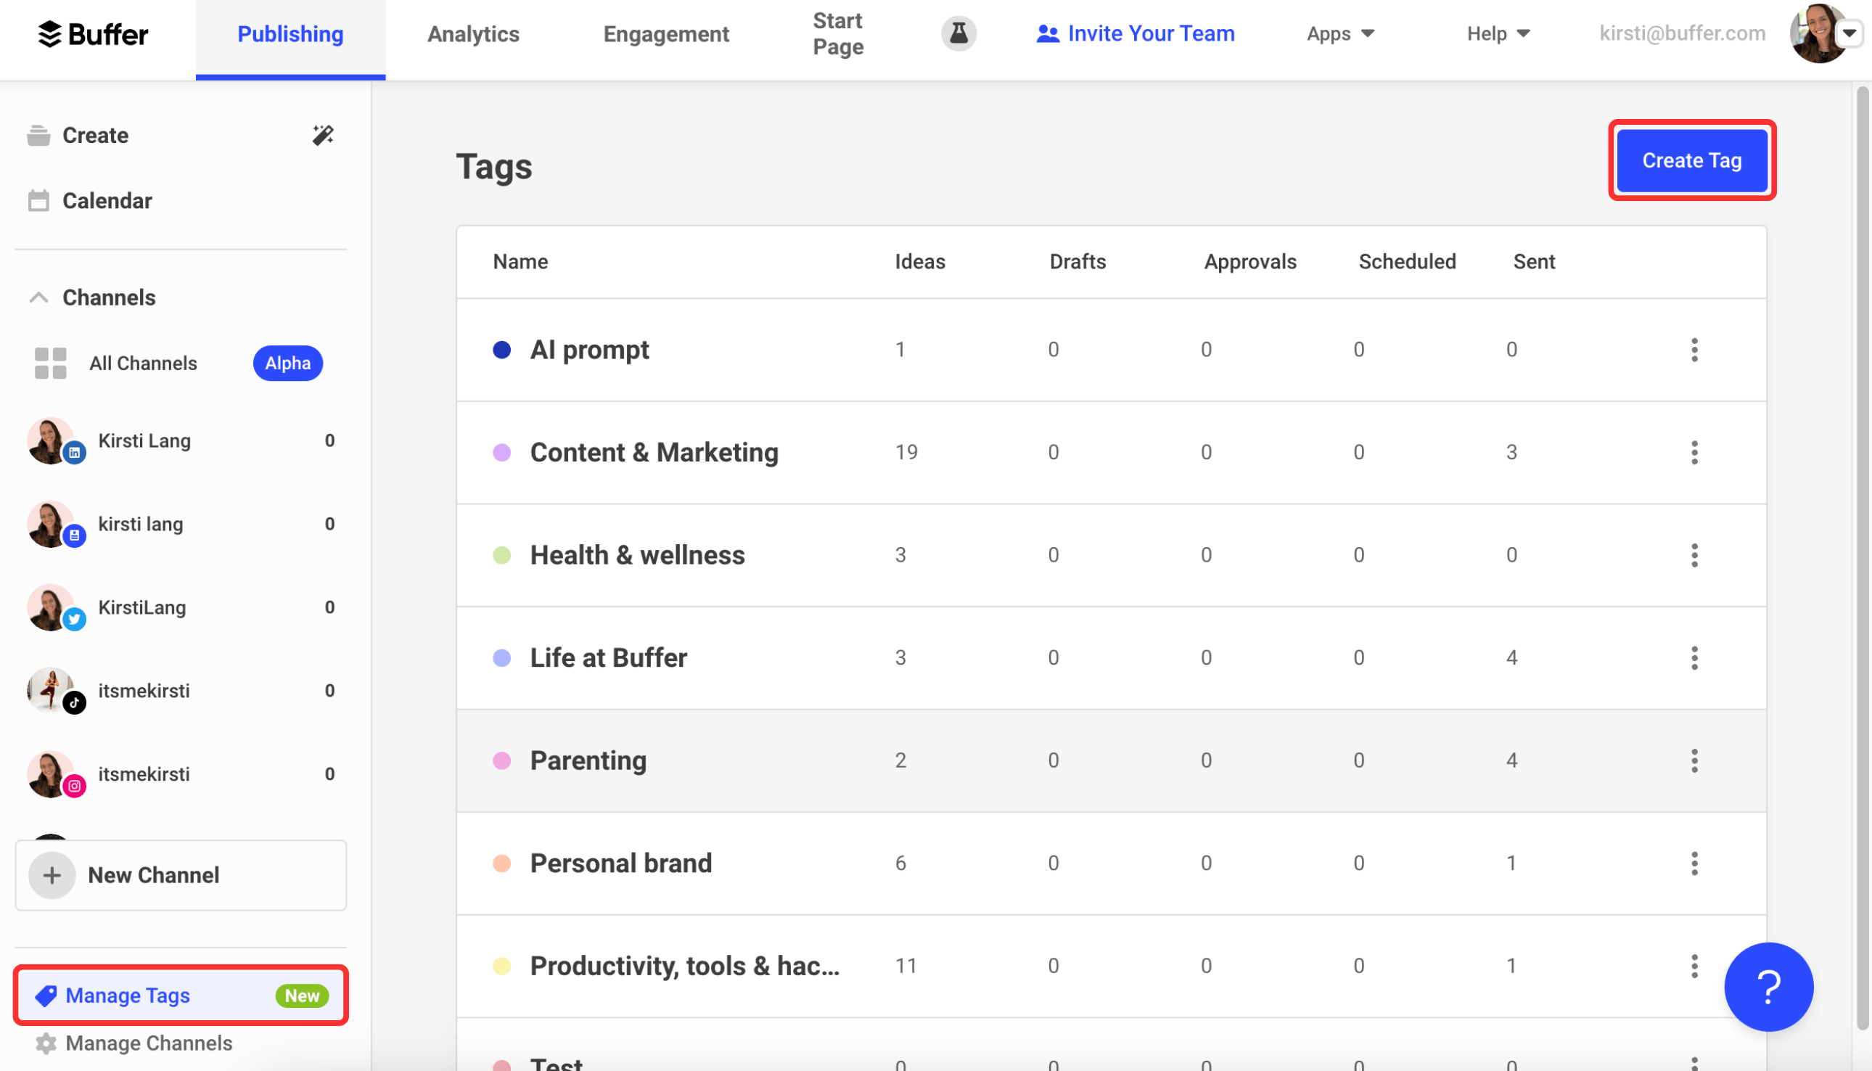Viewport: 1872px width, 1071px height.
Task: Click the Calendar icon
Action: [38, 200]
